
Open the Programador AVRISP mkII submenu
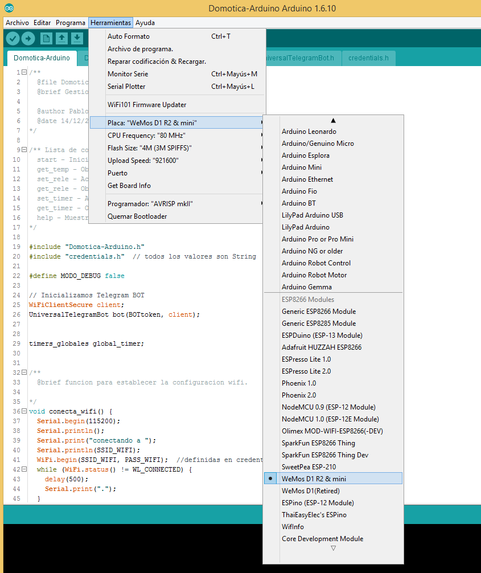pyautogui.click(x=177, y=204)
